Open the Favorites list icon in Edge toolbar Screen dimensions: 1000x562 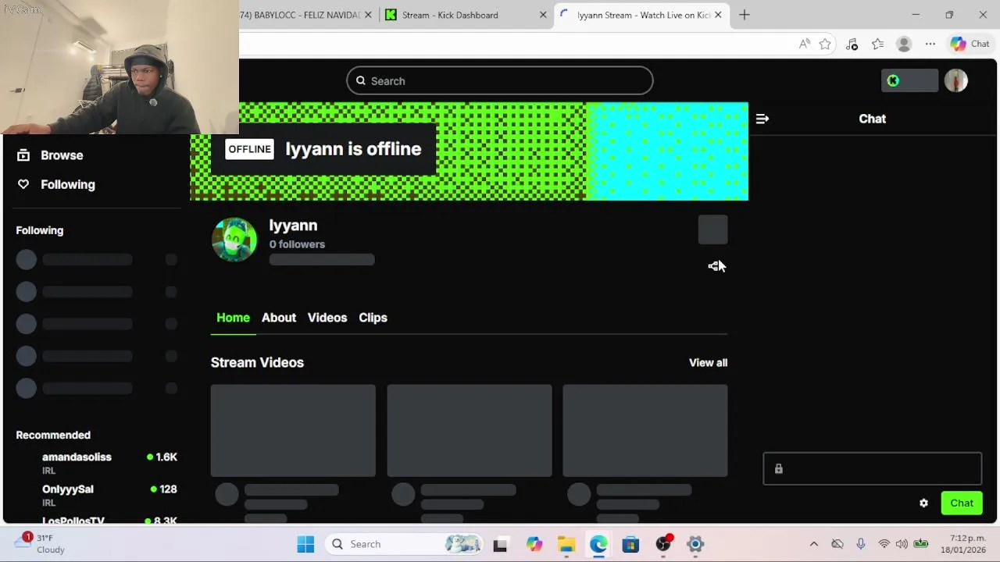coord(877,44)
